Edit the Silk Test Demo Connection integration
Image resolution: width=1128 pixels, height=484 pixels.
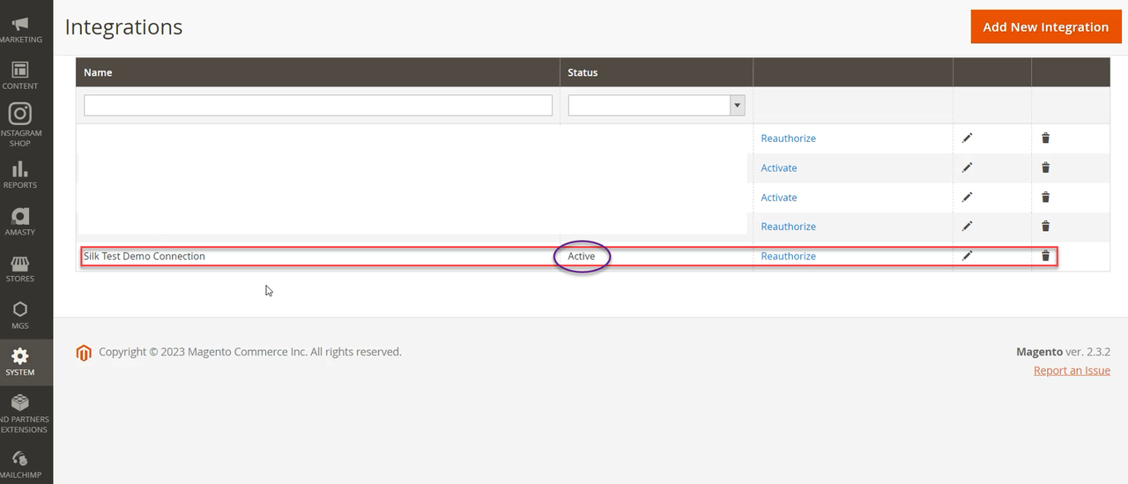(967, 256)
